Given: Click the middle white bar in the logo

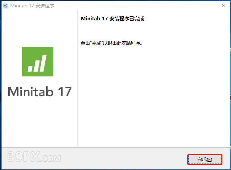Looking at the screenshot, I should coord(37,66).
